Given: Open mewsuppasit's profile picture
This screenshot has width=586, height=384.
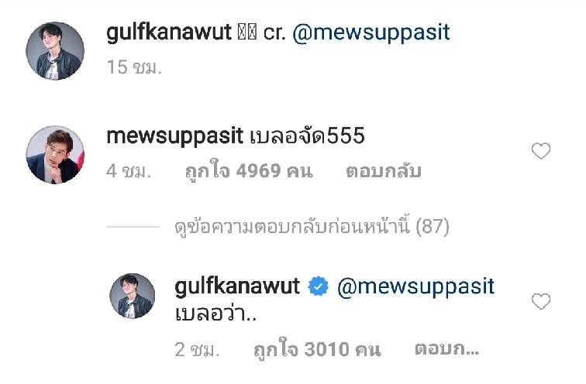Looking at the screenshot, I should point(55,155).
